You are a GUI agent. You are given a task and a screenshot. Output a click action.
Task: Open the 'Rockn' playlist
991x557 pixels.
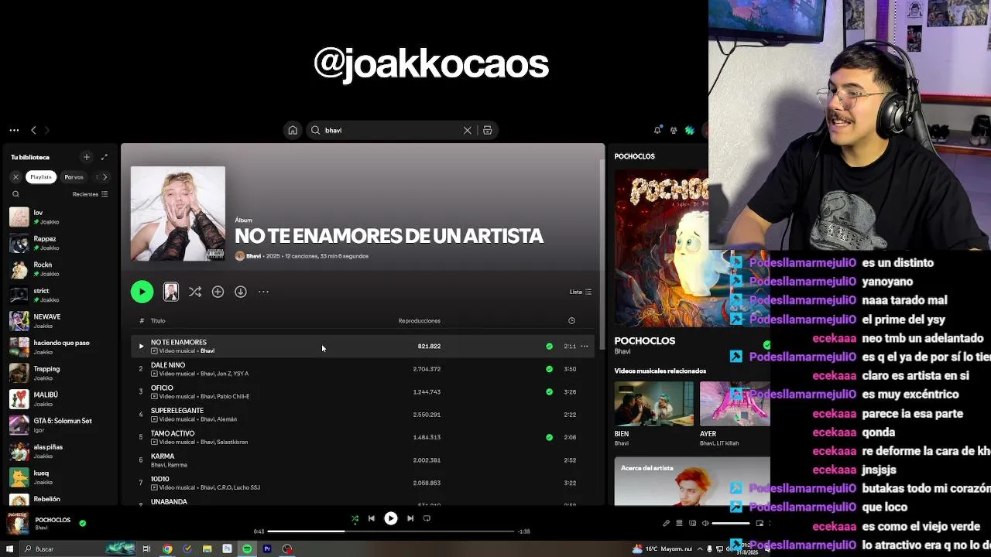pos(60,269)
